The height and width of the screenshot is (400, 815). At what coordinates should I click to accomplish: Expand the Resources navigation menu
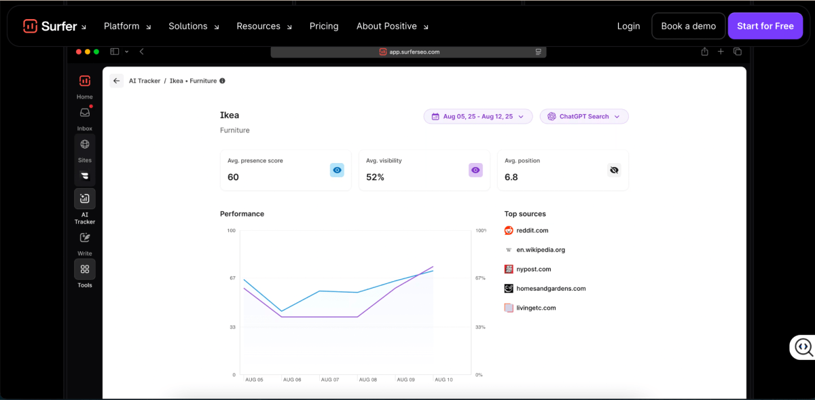[x=264, y=26]
